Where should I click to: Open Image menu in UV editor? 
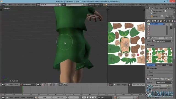(x=124, y=85)
